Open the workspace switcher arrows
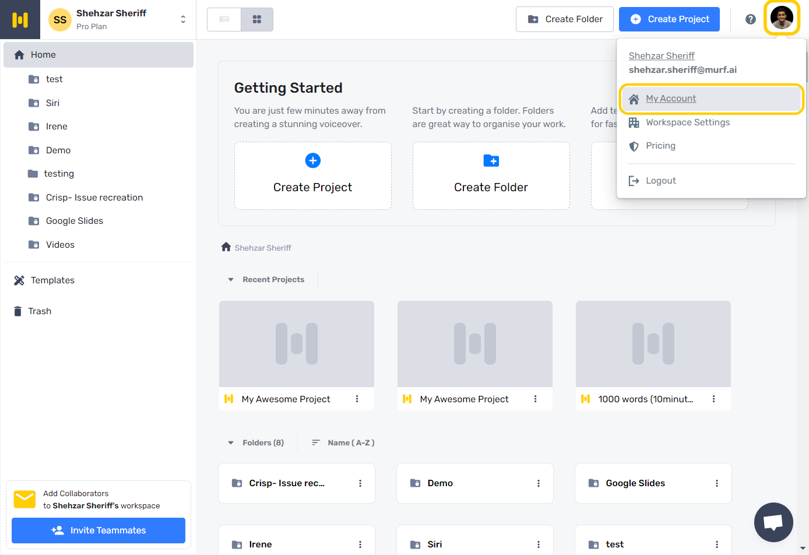The width and height of the screenshot is (809, 555). point(183,19)
